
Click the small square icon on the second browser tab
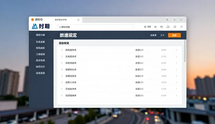pyautogui.click(x=78, y=20)
